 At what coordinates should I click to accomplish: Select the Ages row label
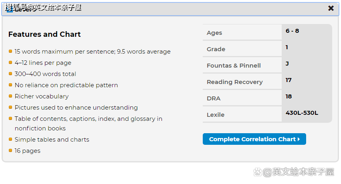click(x=214, y=33)
